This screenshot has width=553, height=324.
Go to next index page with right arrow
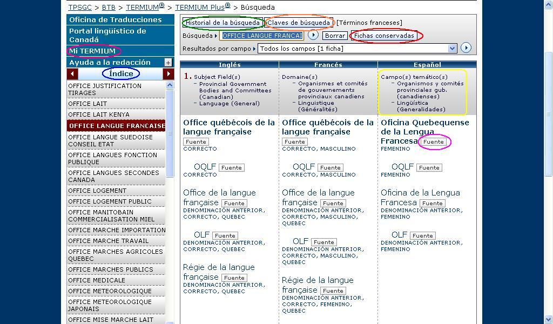click(168, 73)
